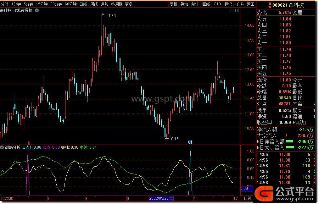Click the 000021 深科技 stock title
The image size is (319, 204).
288,5
